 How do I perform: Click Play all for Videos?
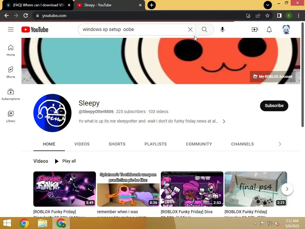65,161
